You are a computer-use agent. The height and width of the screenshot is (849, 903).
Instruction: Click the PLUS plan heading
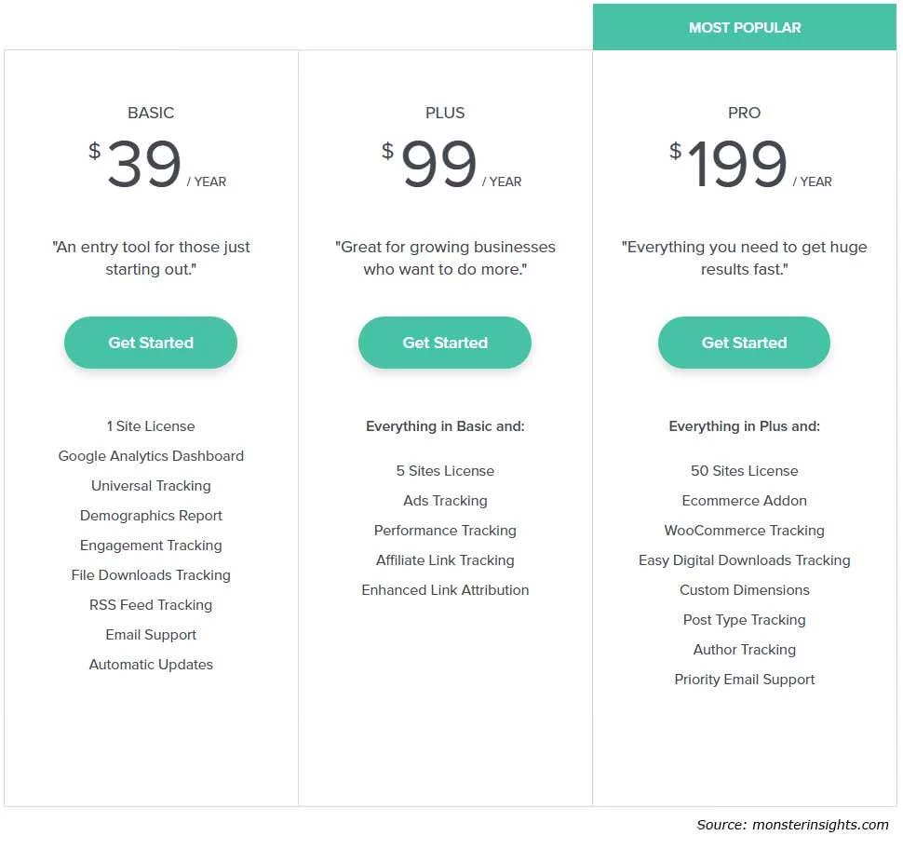[445, 113]
